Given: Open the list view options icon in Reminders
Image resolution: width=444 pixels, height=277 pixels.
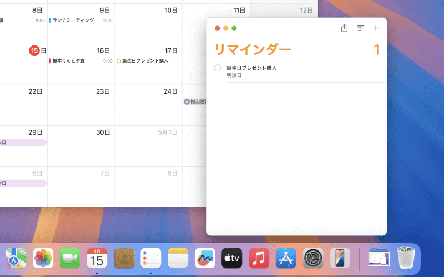Looking at the screenshot, I should click(x=360, y=28).
